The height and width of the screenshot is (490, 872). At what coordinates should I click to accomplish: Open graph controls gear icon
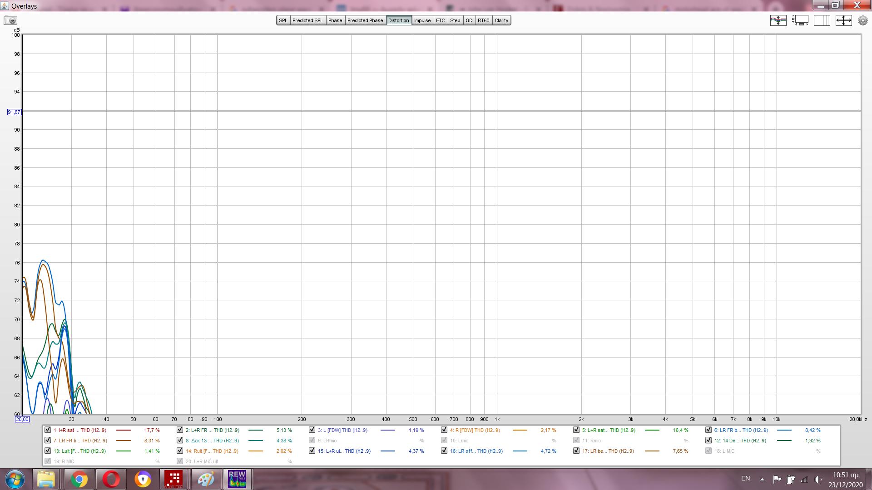point(862,20)
